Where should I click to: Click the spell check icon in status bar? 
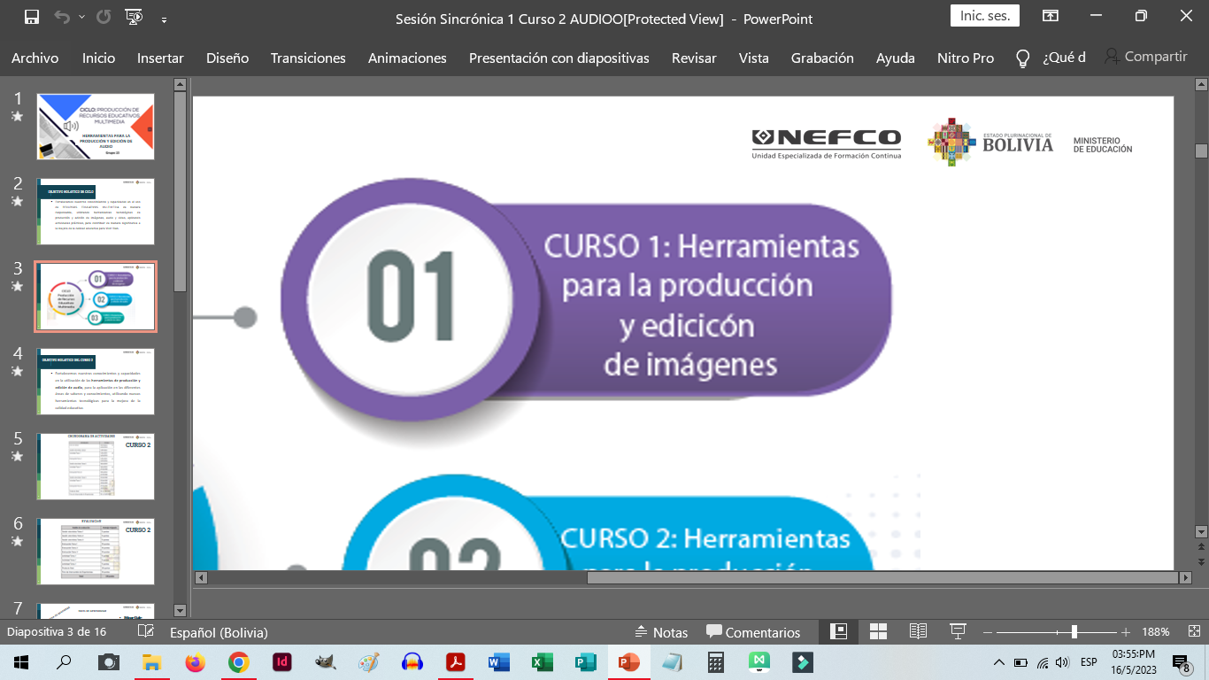point(146,632)
